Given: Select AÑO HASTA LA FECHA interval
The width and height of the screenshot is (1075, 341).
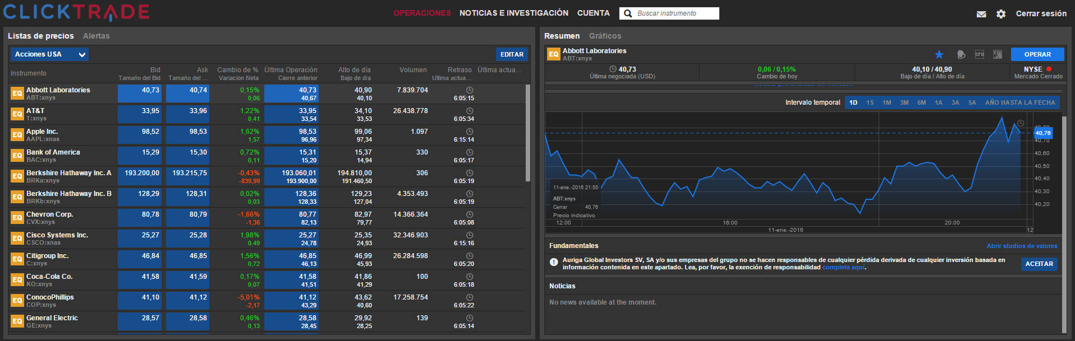Looking at the screenshot, I should (x=1020, y=102).
